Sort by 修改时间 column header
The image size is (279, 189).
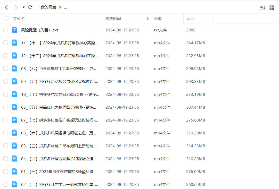click(x=113, y=19)
